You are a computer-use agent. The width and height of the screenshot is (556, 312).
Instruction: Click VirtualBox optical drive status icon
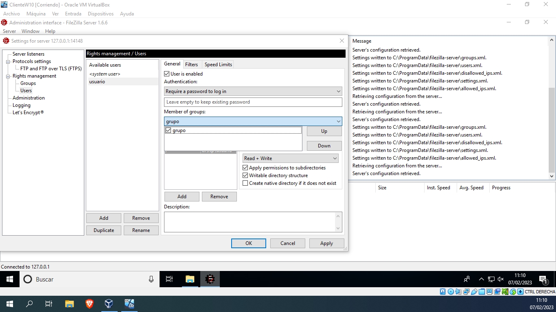(x=451, y=292)
